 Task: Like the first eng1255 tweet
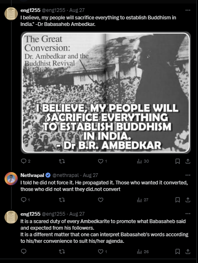(102, 161)
